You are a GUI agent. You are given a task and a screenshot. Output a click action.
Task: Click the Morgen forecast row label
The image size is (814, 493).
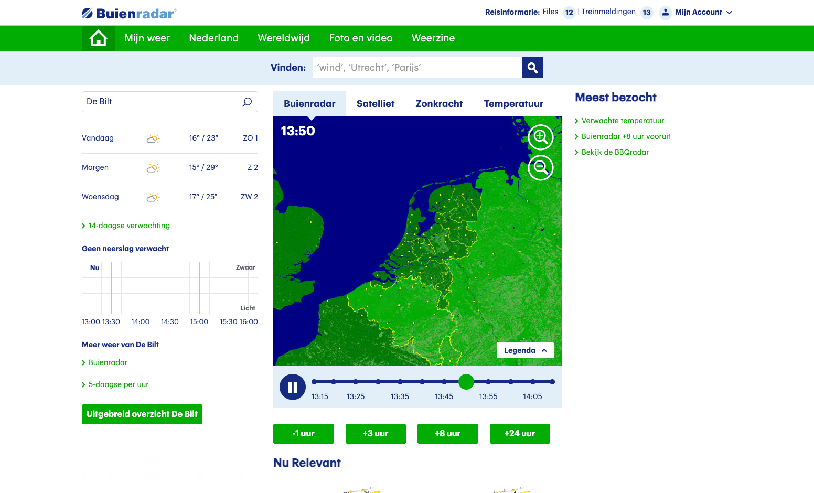pyautogui.click(x=95, y=168)
